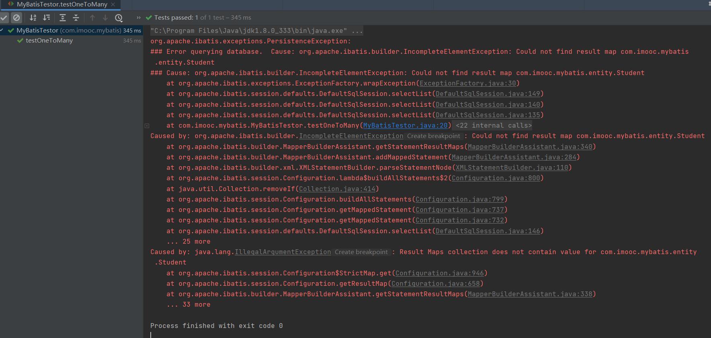The width and height of the screenshot is (711, 338).
Task: Open the IncompleteElementException class link
Action: point(351,136)
